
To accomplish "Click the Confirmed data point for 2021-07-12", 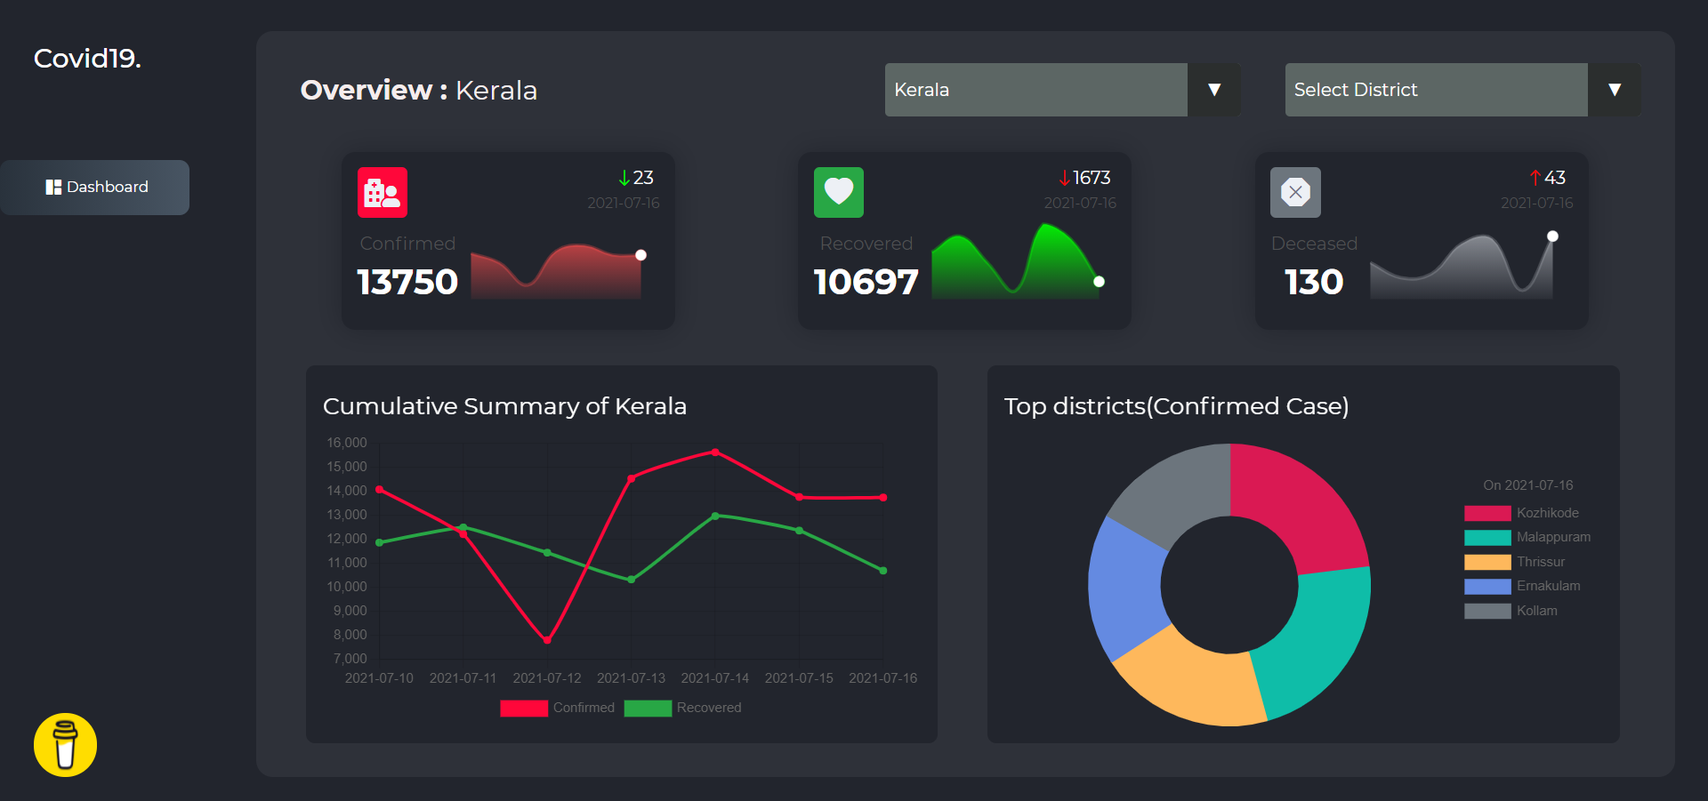I will 547,640.
